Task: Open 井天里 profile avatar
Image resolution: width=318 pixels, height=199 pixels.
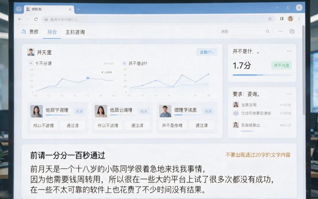Action: pyautogui.click(x=31, y=52)
